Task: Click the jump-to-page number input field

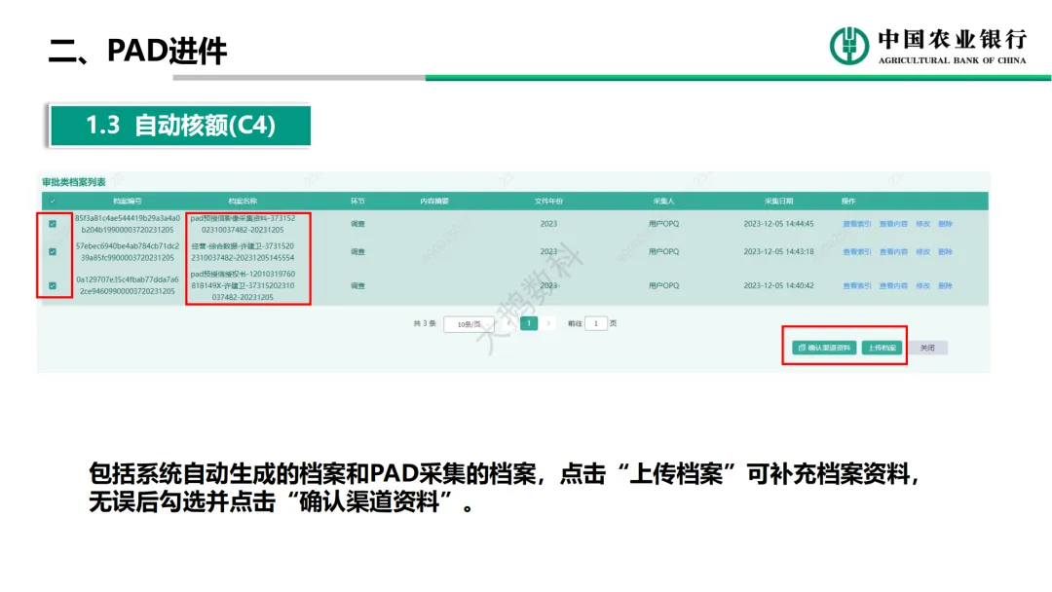Action: tap(595, 323)
